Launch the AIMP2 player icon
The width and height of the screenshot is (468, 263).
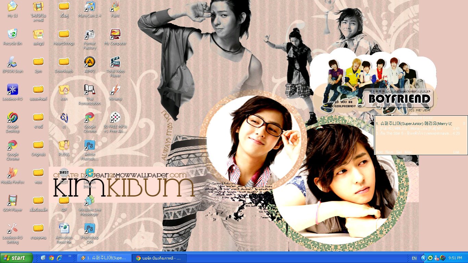[x=90, y=65]
